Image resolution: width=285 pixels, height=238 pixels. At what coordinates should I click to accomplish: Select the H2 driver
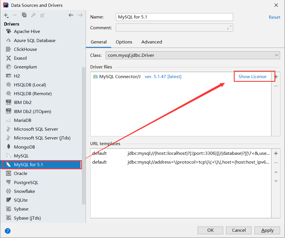tap(41, 76)
